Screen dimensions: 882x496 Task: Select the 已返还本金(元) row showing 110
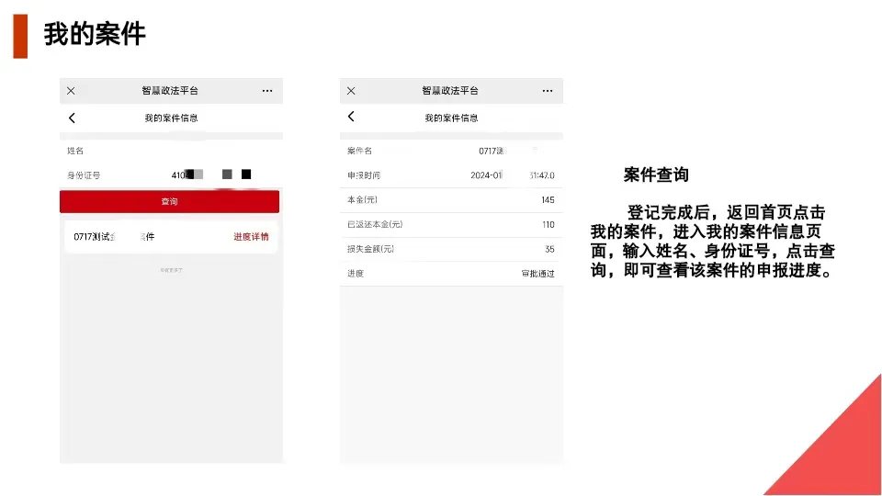pyautogui.click(x=450, y=224)
